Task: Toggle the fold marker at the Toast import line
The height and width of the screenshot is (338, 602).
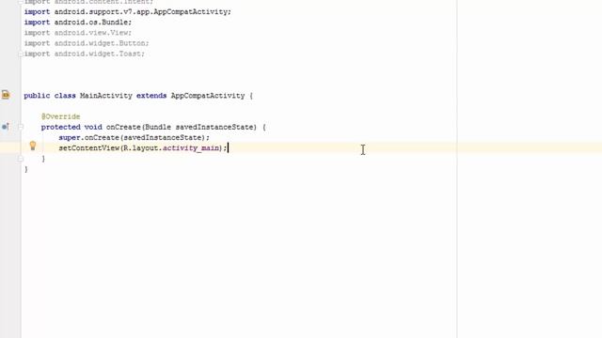Action: click(21, 54)
